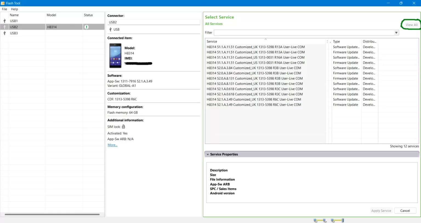Select the USB1 row in the device list
The image size is (421, 223).
(52, 21)
